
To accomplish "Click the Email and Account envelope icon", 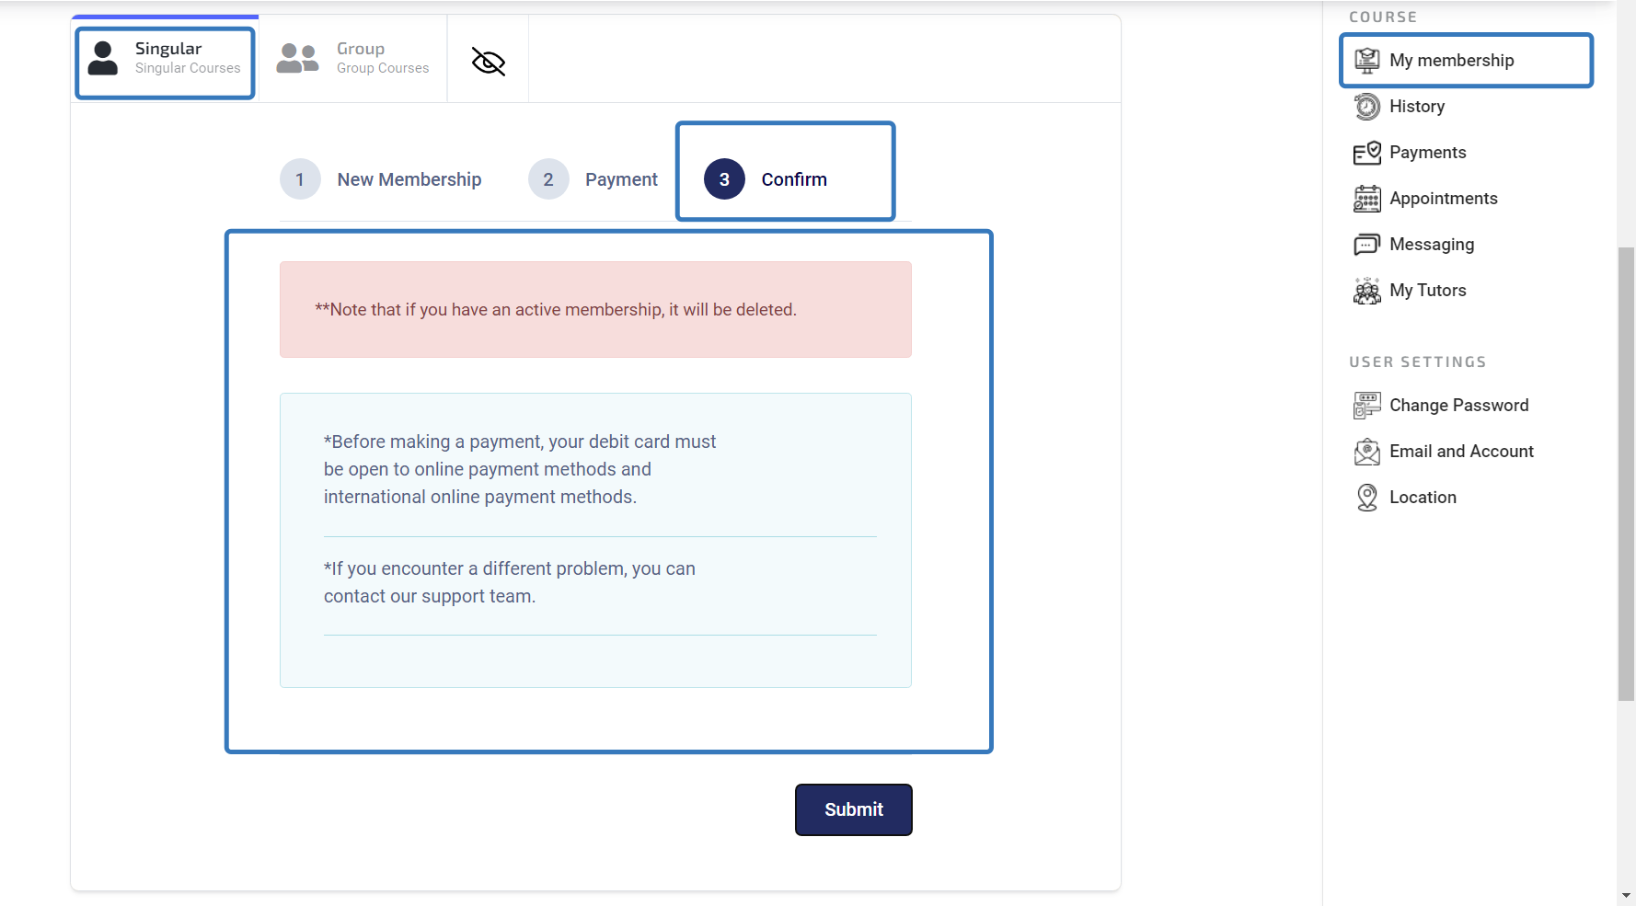I will click(x=1367, y=452).
